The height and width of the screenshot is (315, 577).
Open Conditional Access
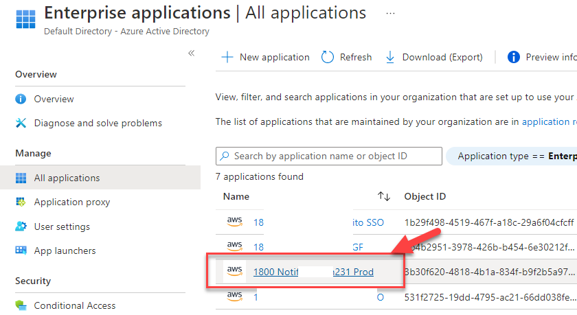click(75, 305)
